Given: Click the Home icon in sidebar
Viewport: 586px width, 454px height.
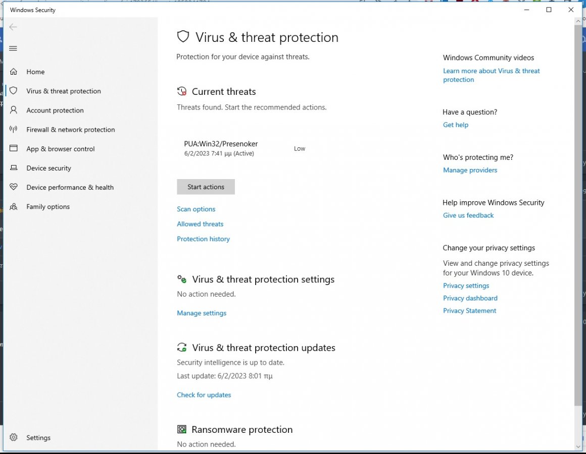Looking at the screenshot, I should (14, 72).
